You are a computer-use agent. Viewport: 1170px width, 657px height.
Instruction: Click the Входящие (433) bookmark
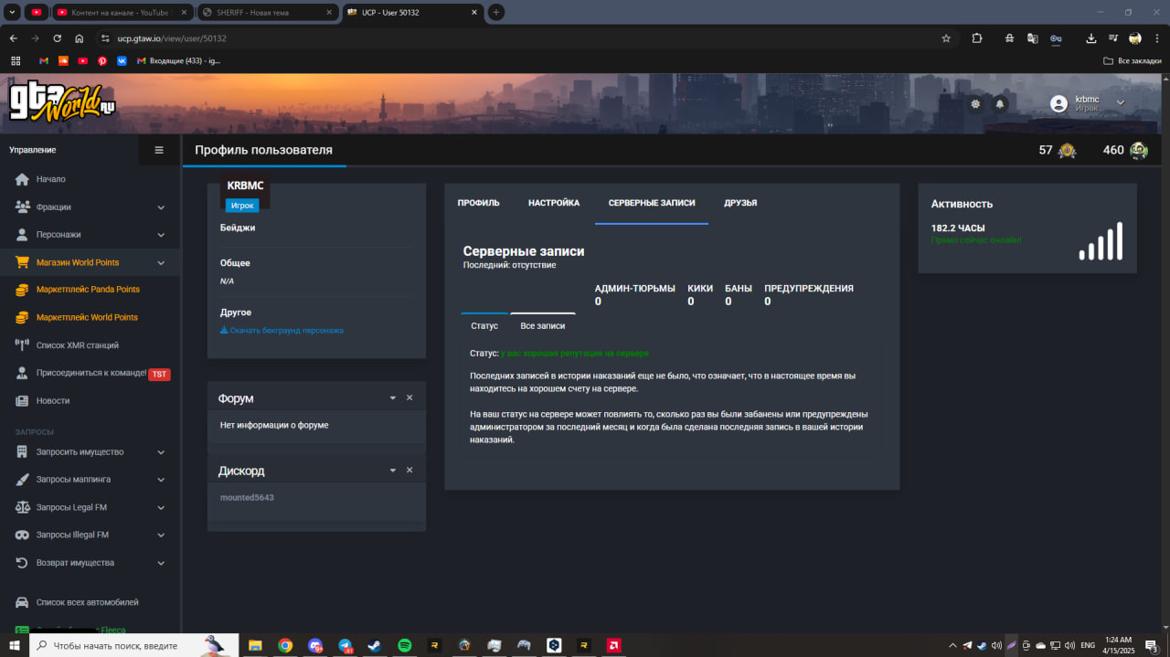tap(179, 61)
